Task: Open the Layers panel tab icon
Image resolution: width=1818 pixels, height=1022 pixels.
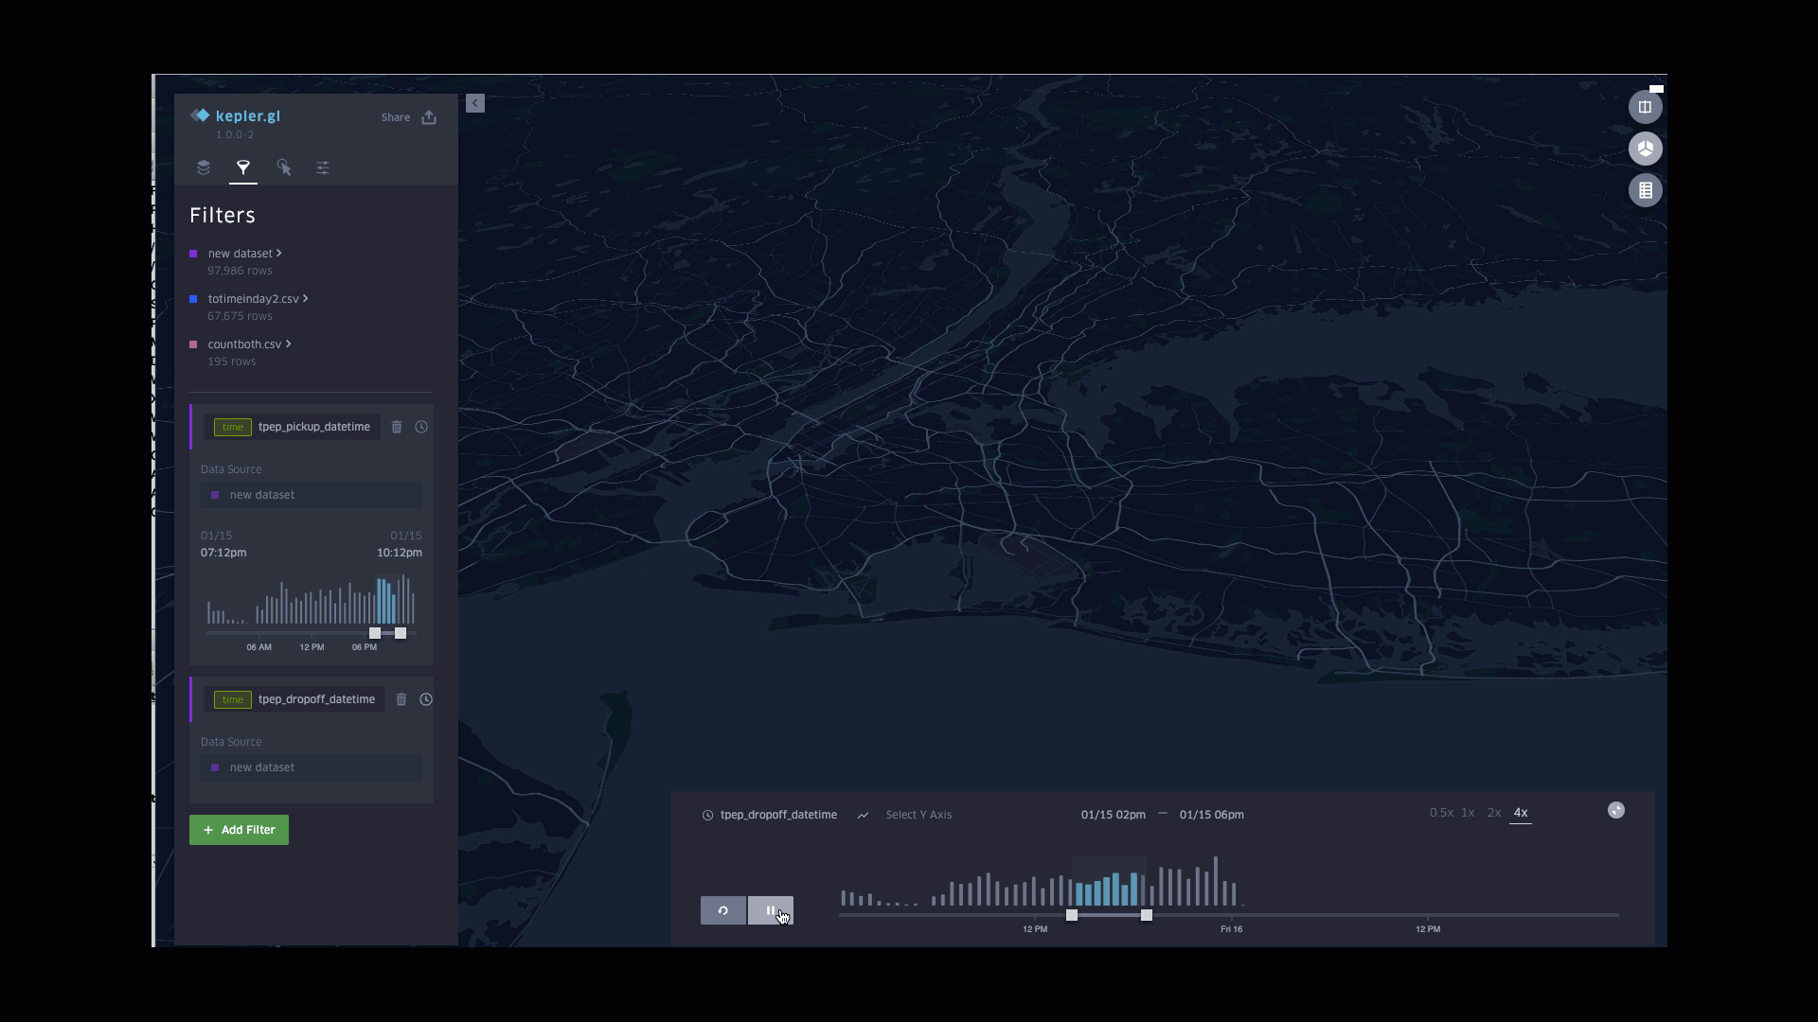Action: 204,167
